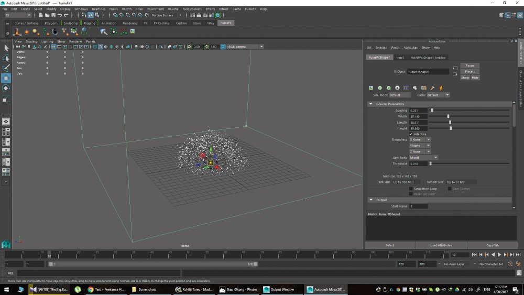Viewport: 524px width, 295px height.
Task: Collapse the Output section
Action: click(370, 200)
